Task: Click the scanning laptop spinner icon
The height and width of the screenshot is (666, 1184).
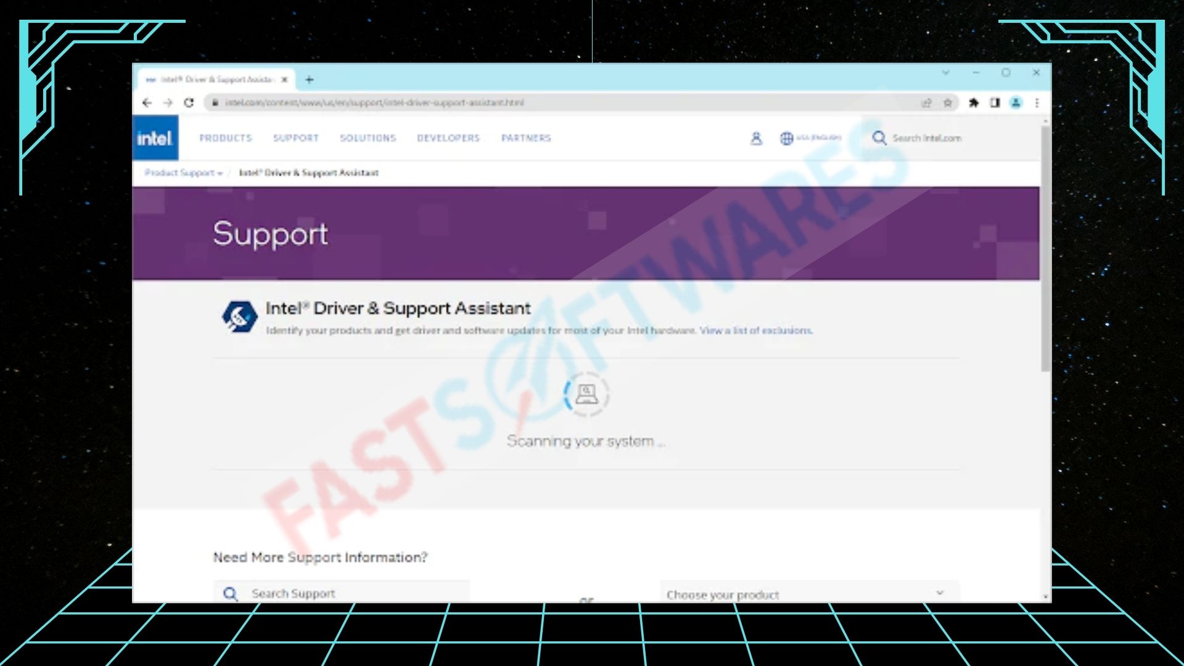Action: tap(586, 394)
